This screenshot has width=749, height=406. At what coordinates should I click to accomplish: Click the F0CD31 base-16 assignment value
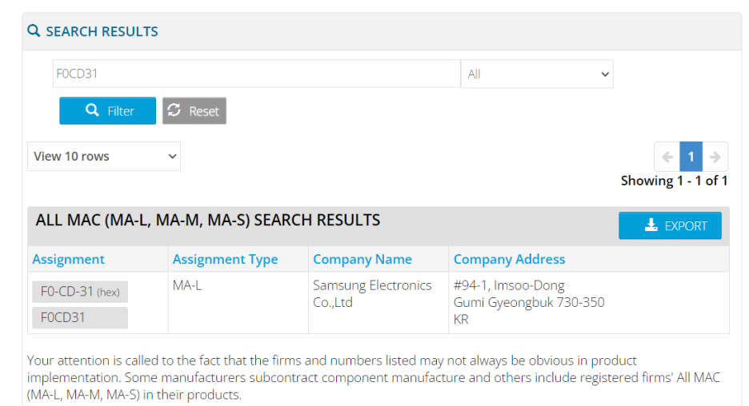80,317
